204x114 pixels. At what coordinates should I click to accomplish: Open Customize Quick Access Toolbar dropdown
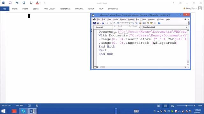pos(45,3)
